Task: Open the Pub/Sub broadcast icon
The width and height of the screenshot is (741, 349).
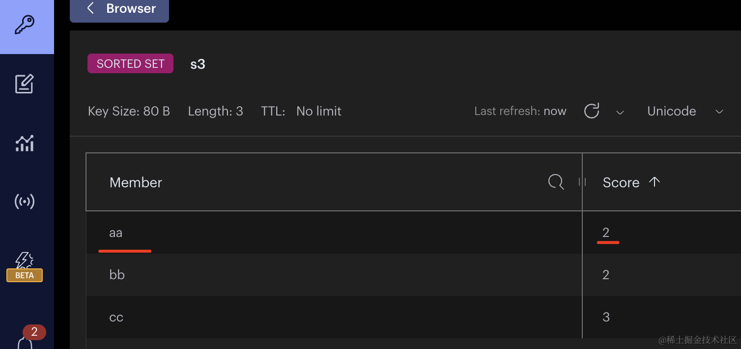Action: 25,202
